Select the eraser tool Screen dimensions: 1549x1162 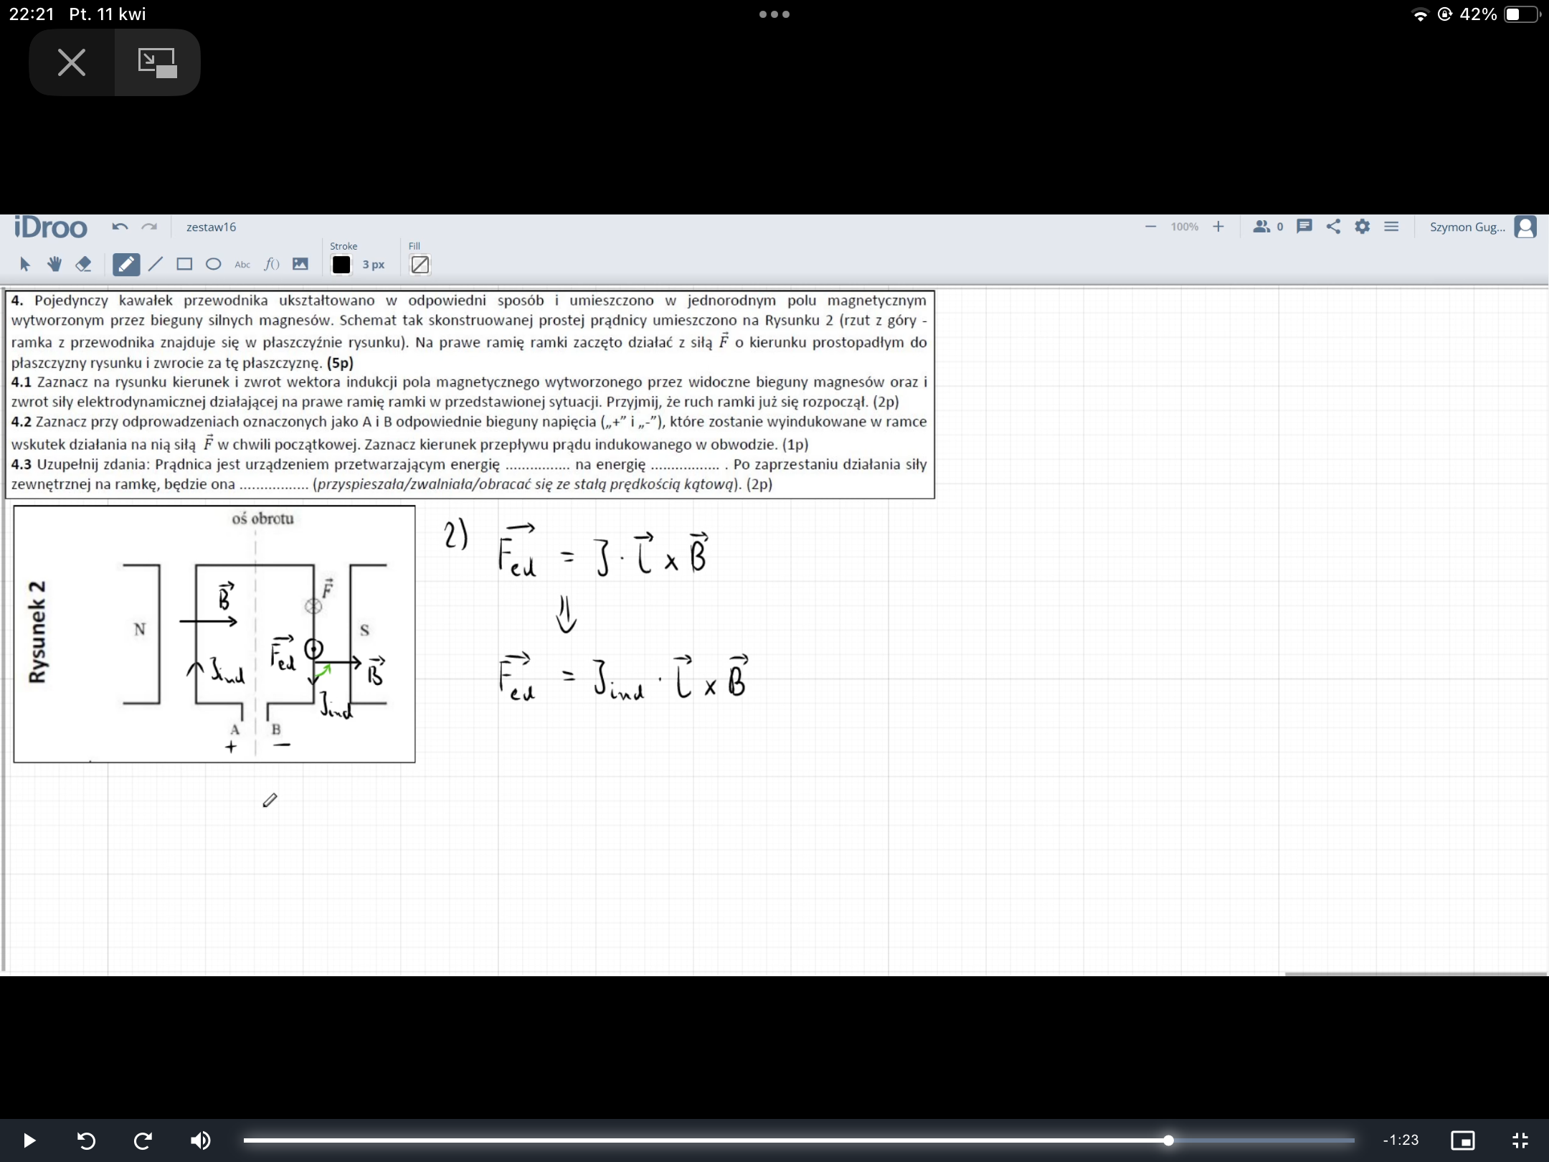point(83,265)
